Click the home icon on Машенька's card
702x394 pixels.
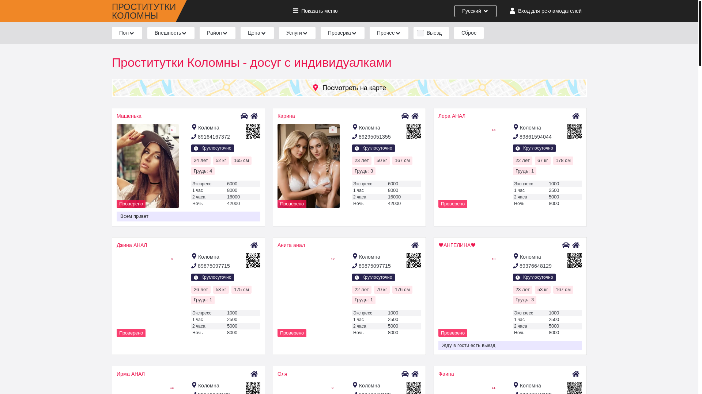(254, 116)
